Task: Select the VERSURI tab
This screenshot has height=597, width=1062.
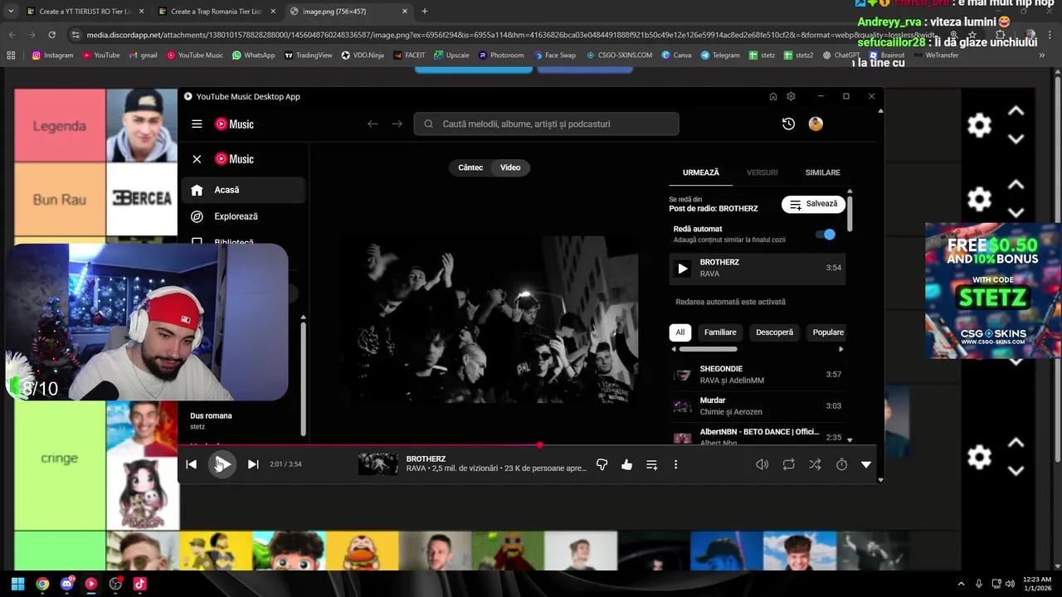Action: [762, 172]
